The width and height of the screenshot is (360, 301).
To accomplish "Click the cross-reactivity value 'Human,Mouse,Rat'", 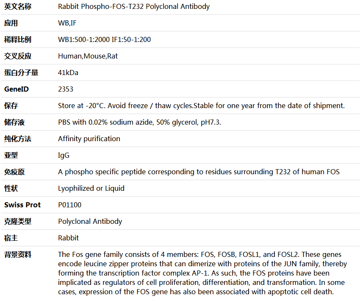I will (x=88, y=56).
